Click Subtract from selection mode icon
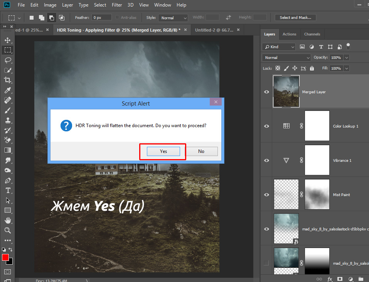 (52, 18)
